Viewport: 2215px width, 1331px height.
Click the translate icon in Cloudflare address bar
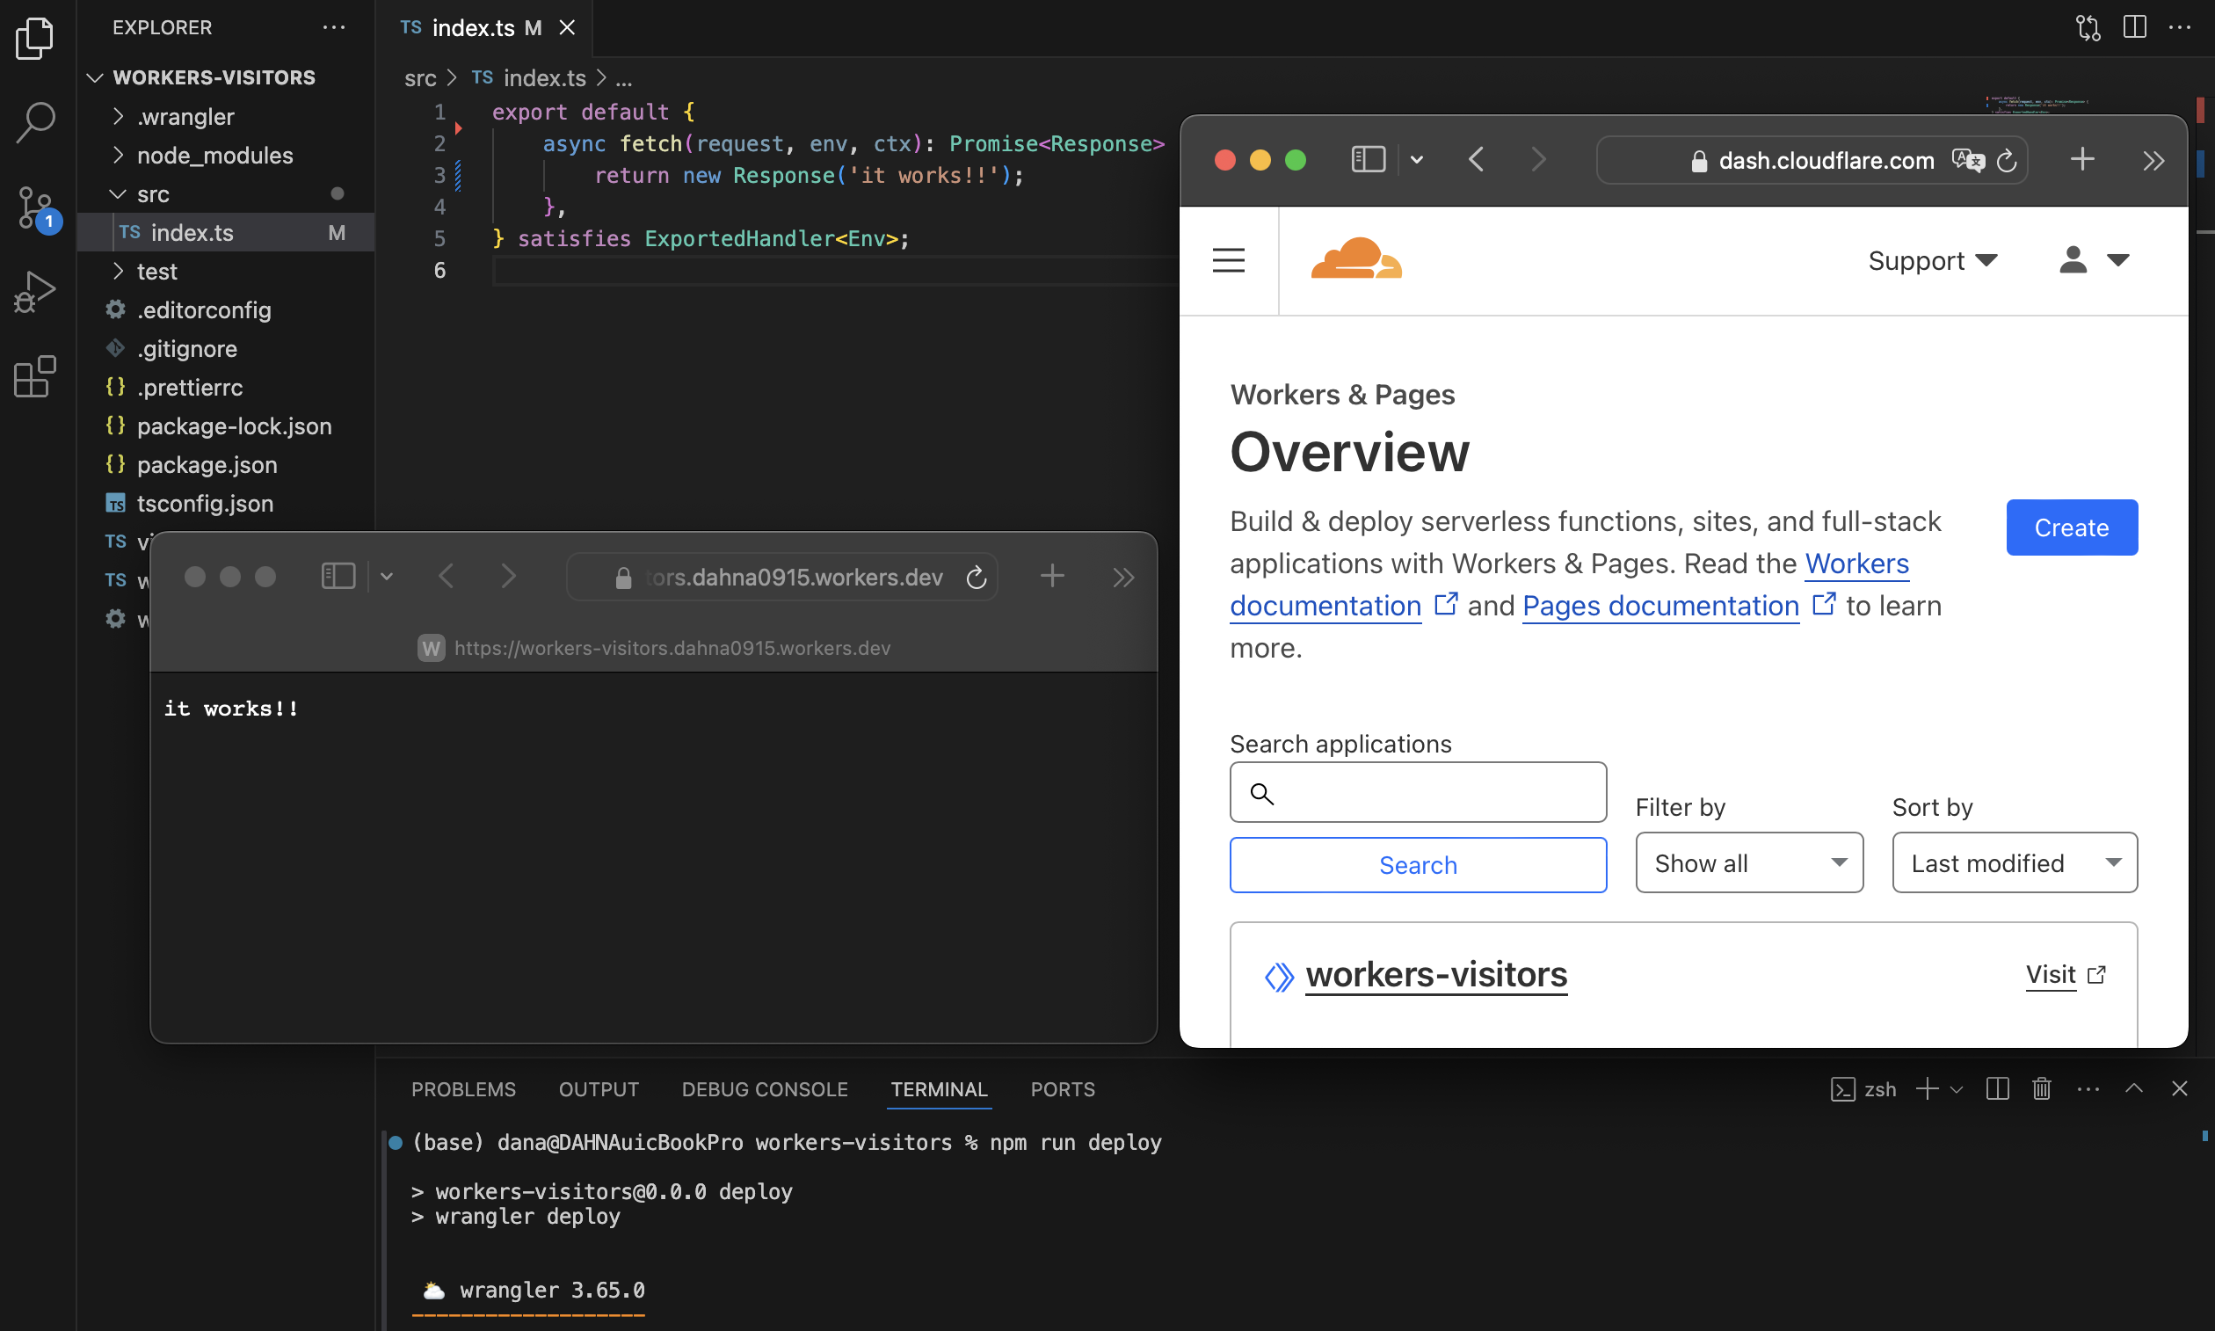1967,161
